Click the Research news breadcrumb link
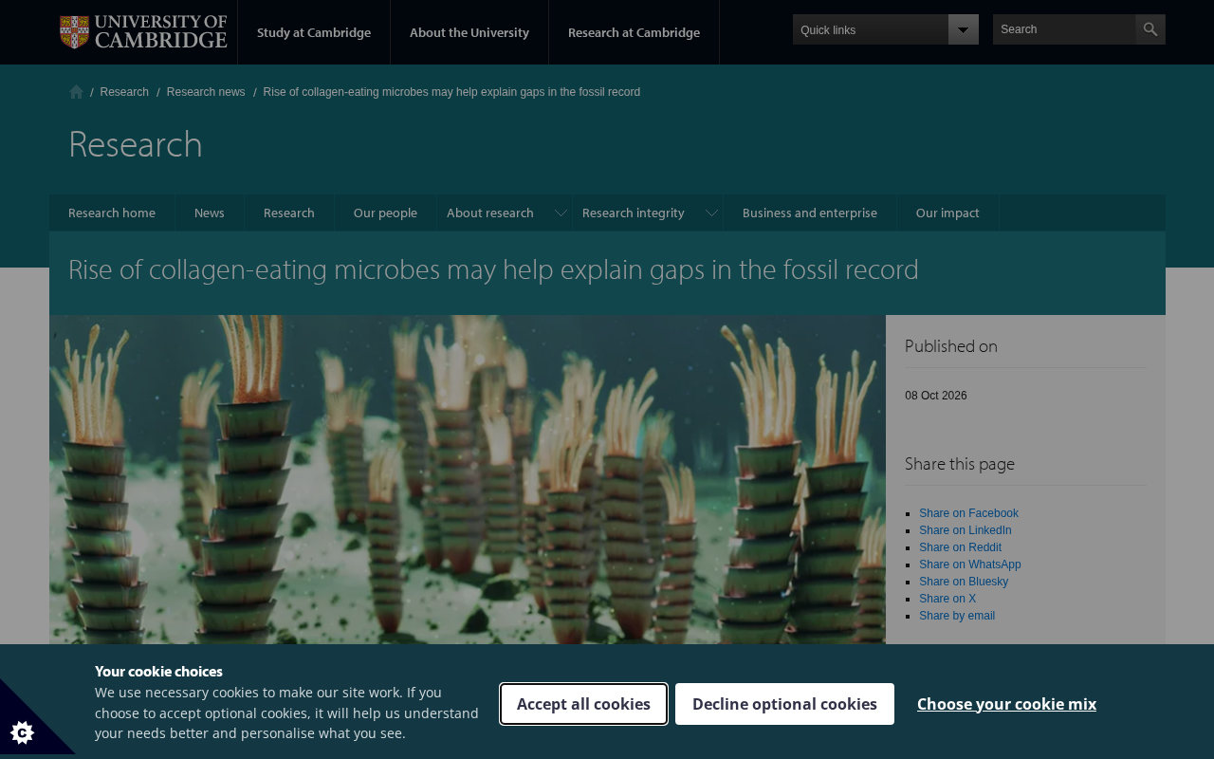Viewport: 1214px width, 759px height. (x=206, y=92)
